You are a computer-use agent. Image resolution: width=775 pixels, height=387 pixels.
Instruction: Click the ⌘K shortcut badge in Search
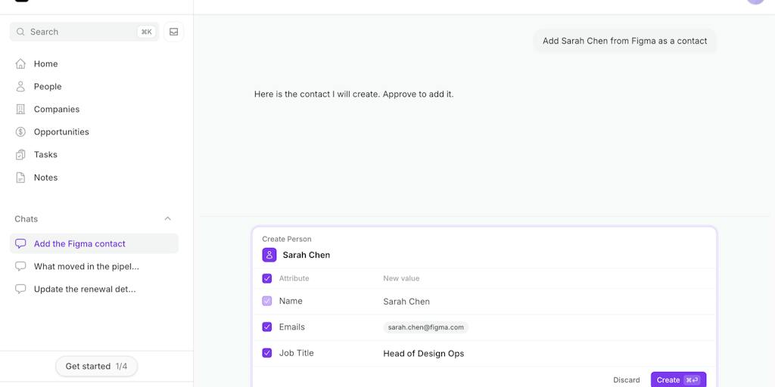point(146,32)
